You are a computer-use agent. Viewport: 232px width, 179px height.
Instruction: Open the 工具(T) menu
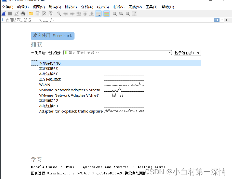pos(152,7)
